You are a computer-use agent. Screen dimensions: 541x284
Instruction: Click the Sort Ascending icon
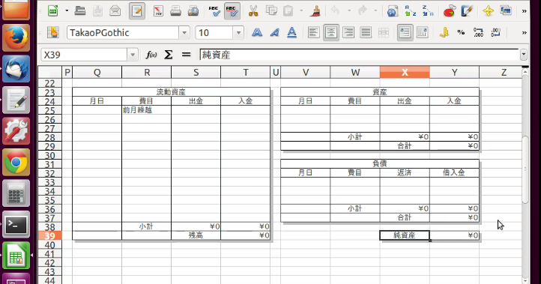(410, 11)
